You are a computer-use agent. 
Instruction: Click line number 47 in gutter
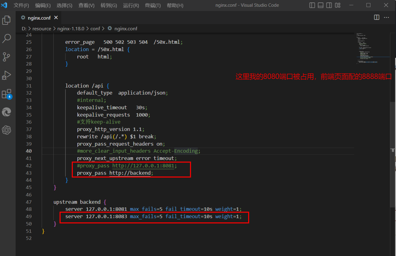[29, 202]
